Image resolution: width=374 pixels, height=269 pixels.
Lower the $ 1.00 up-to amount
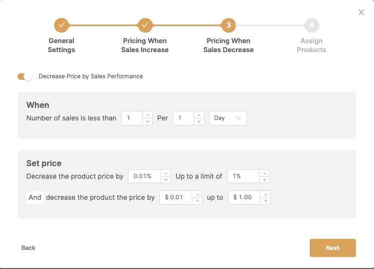[x=266, y=201]
